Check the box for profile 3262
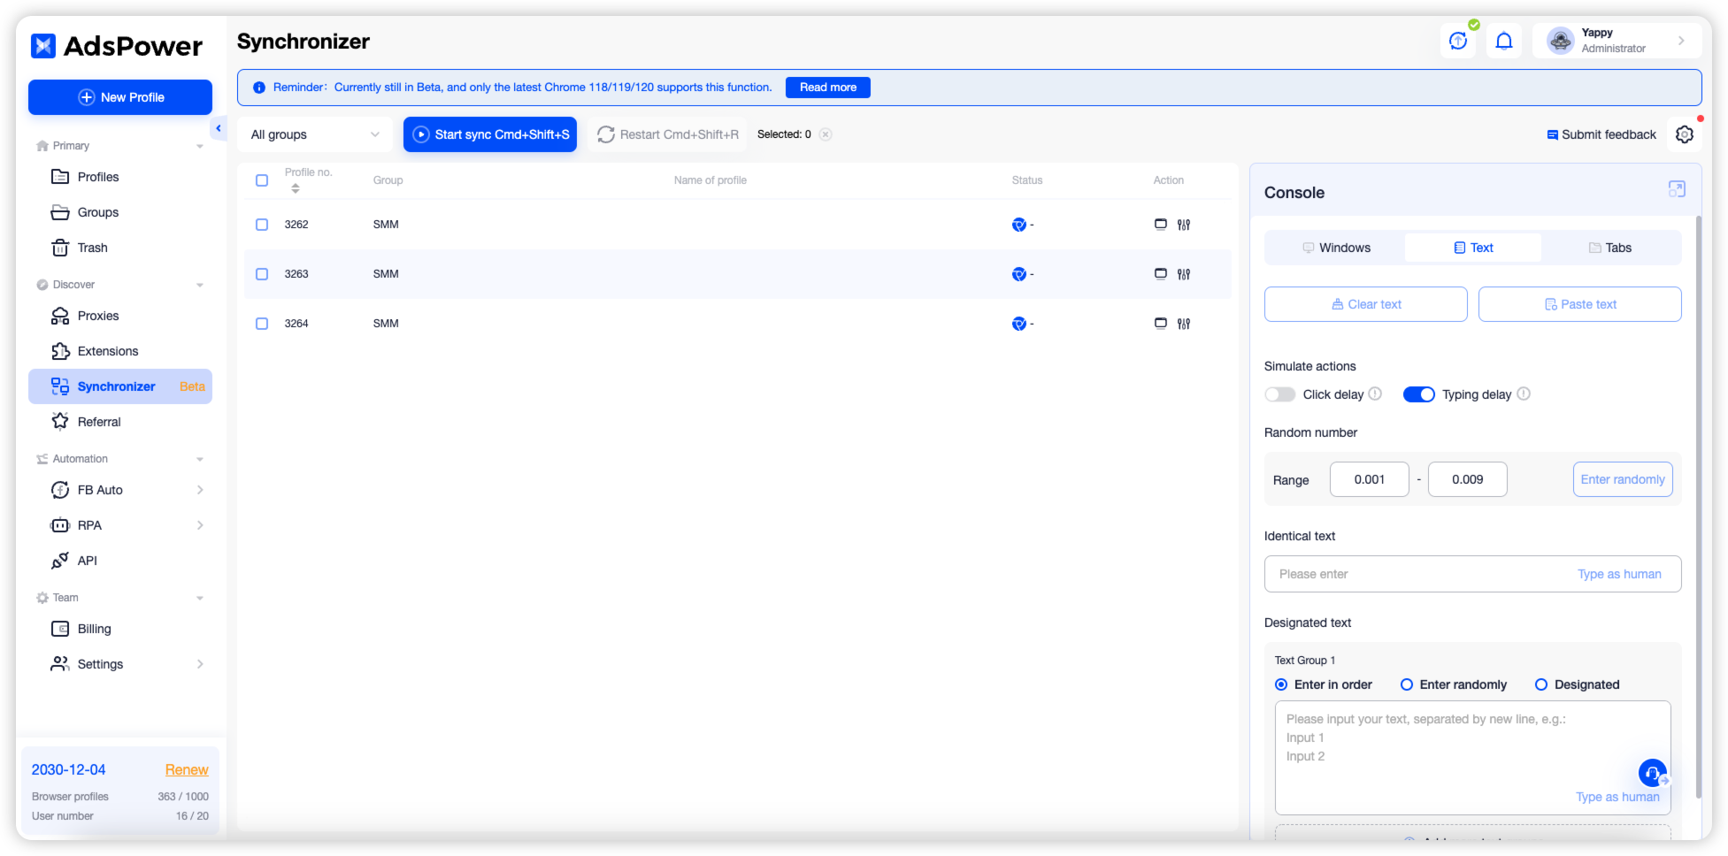The width and height of the screenshot is (1728, 856). tap(262, 225)
